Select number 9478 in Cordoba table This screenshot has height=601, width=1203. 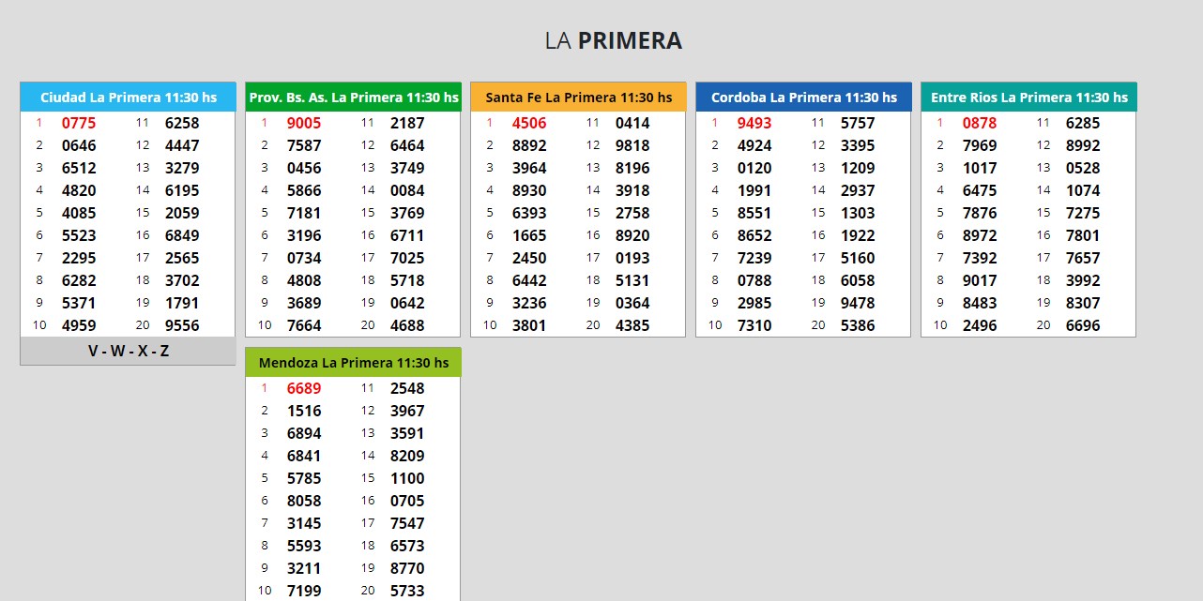click(x=858, y=303)
